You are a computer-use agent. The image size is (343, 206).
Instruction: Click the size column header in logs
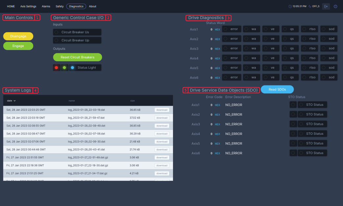click(x=132, y=101)
